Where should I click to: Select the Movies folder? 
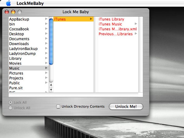coord(29,63)
